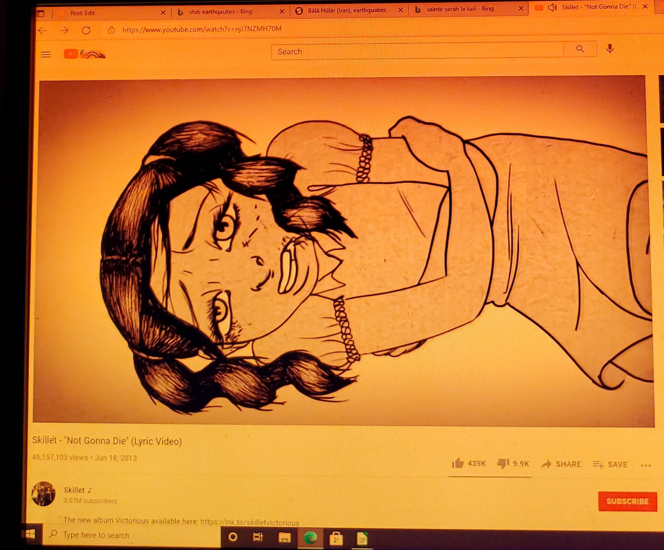Viewport: 664px width, 550px height.
Task: Open Windows Task View from the taskbar
Action: tap(258, 537)
